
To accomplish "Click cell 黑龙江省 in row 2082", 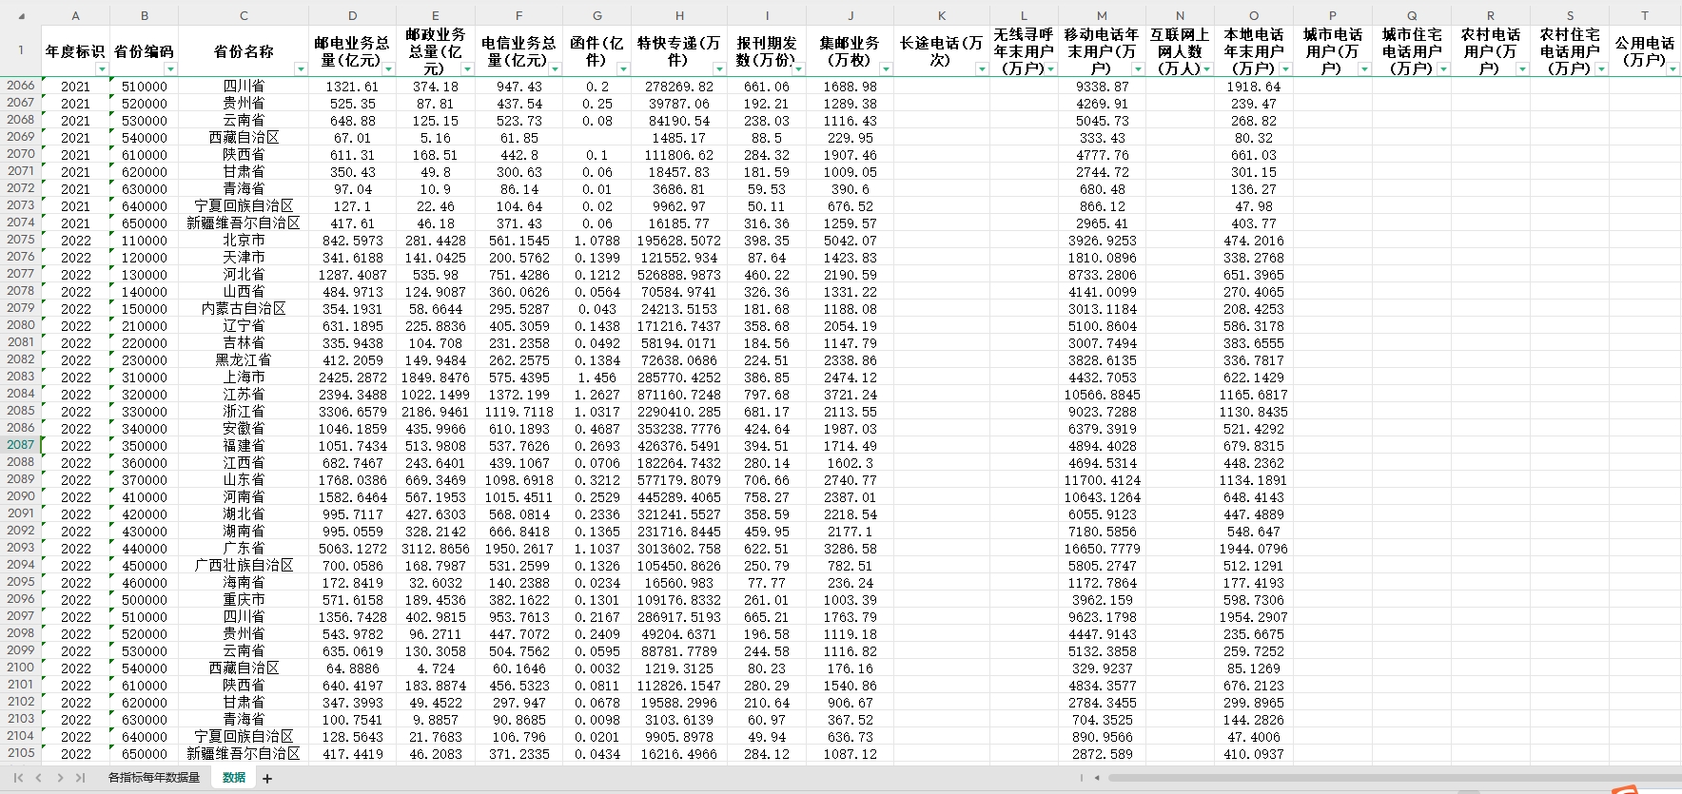I will 244,360.
